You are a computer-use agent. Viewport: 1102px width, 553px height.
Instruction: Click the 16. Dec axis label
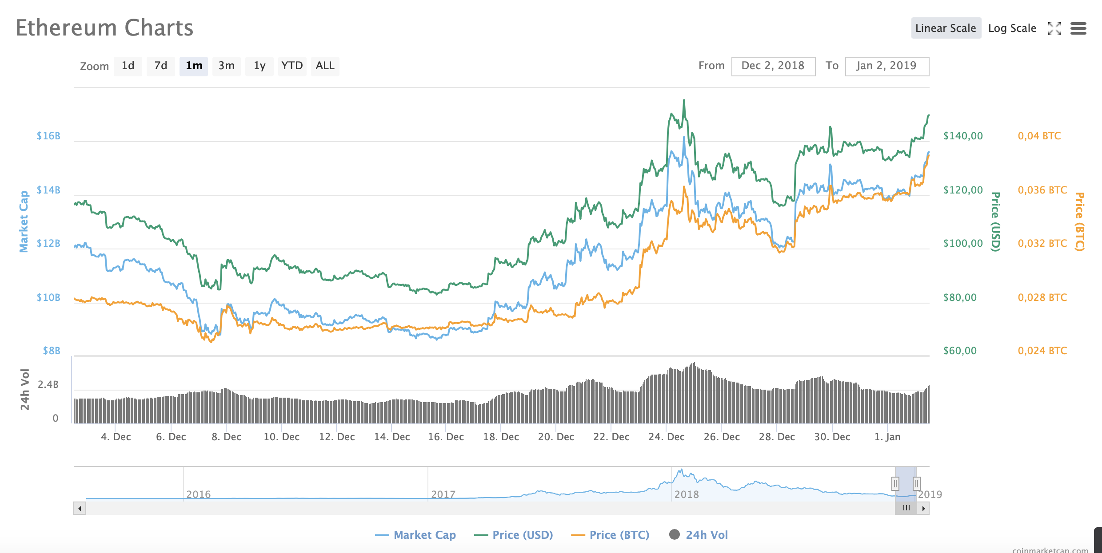click(x=446, y=437)
